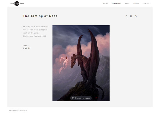Open the thumbnail grid view icon
This screenshot has height=114, width=160.
(x=131, y=16)
